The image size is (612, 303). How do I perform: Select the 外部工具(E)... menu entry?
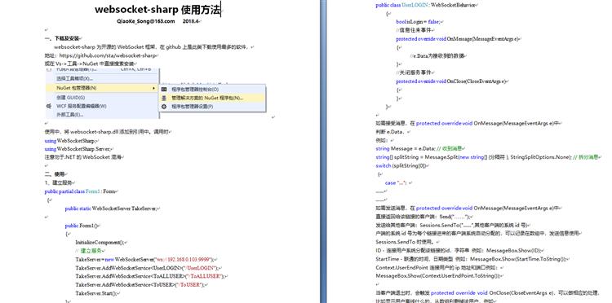pyautogui.click(x=102, y=115)
